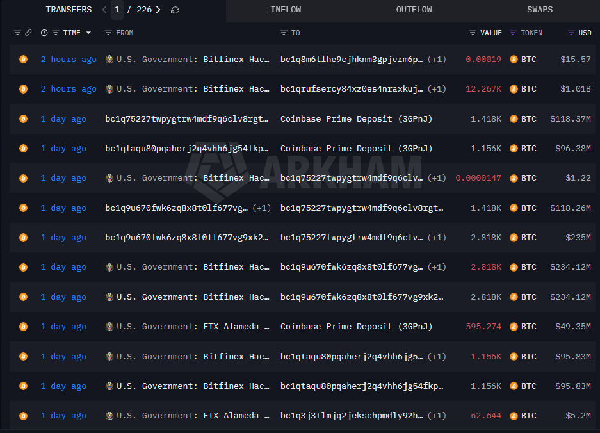600x433 pixels.
Task: Click BTC token icon in the $118.26M row
Action: (514, 208)
